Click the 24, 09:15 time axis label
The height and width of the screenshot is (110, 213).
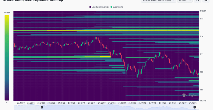(x=152, y=103)
